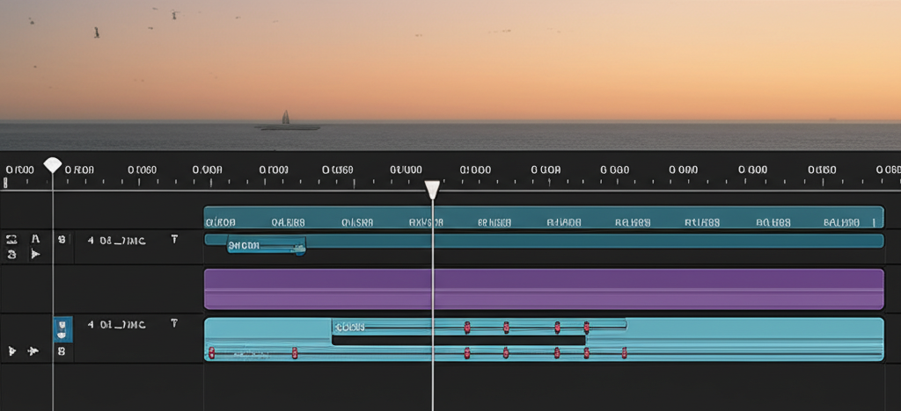
Task: Select the purple clip in the timeline
Action: point(543,289)
